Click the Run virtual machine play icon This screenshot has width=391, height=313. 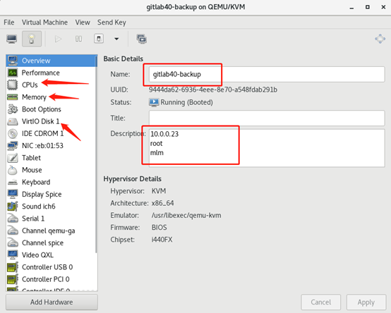pos(58,39)
